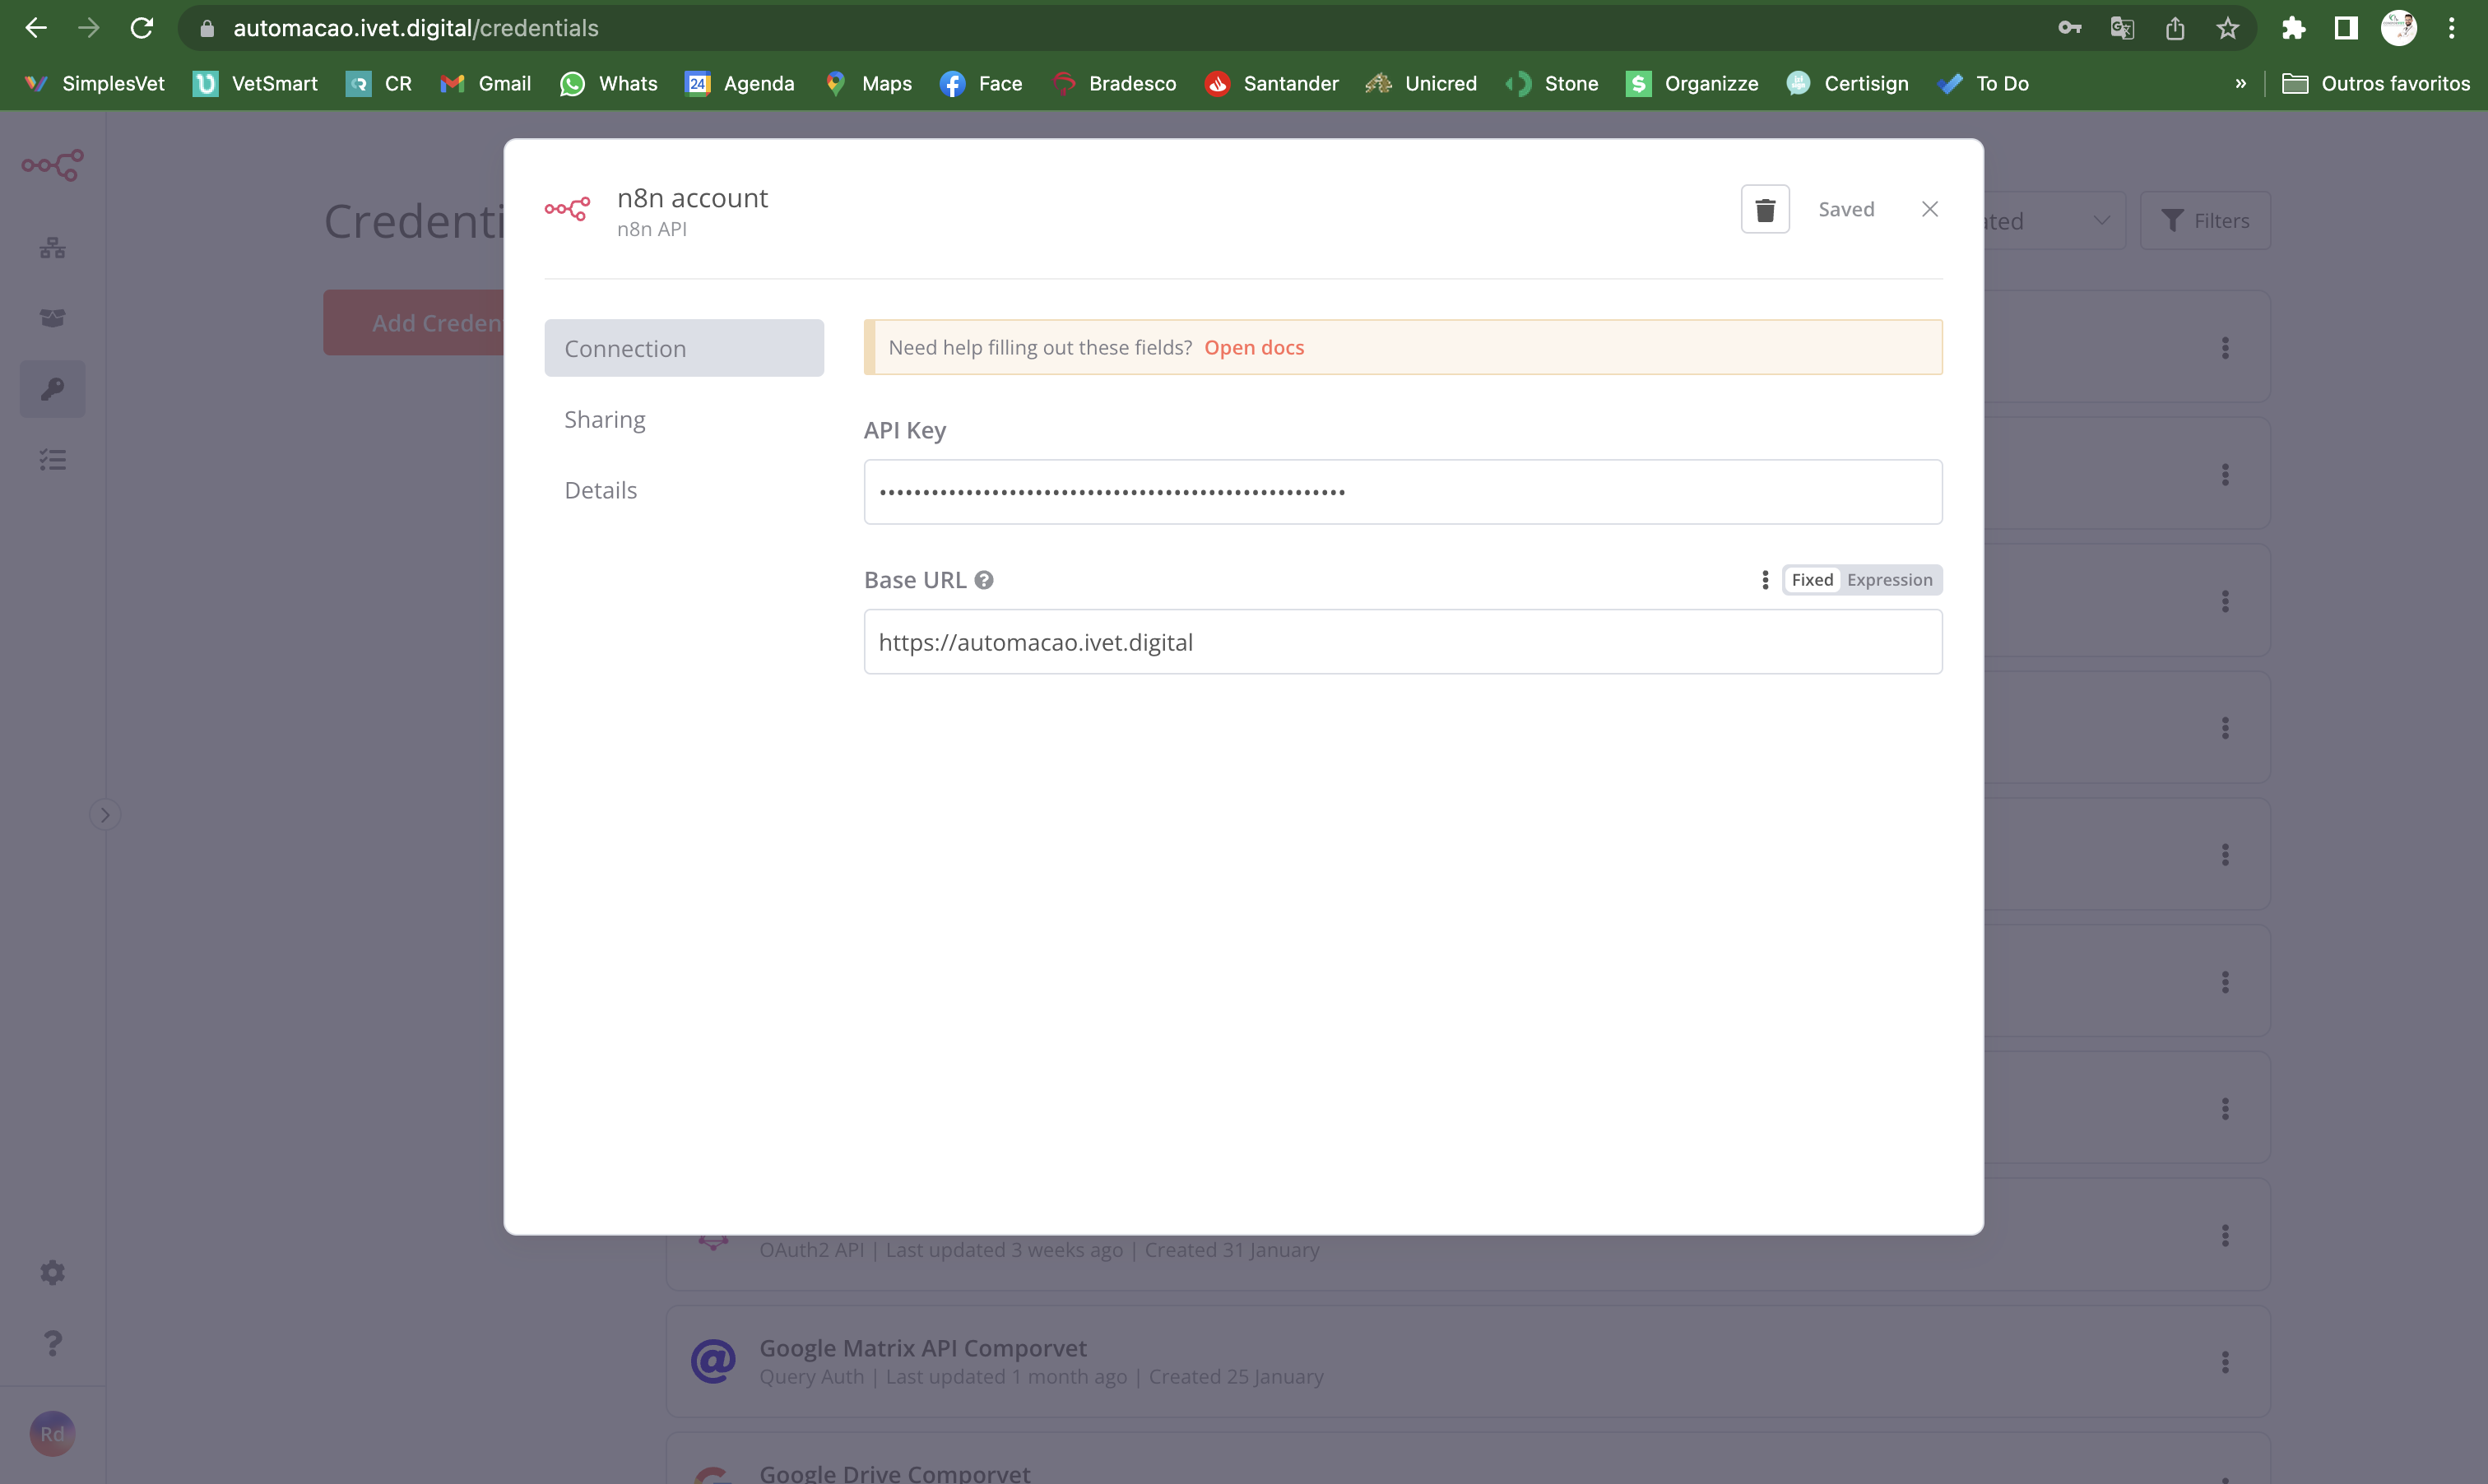Open Chrome three-dot main menu
2488x1484 pixels.
[2451, 28]
